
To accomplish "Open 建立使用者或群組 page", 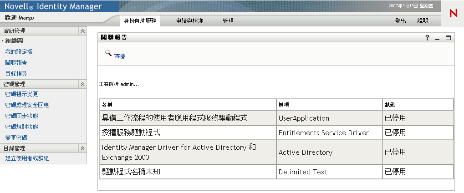I will coord(27,158).
